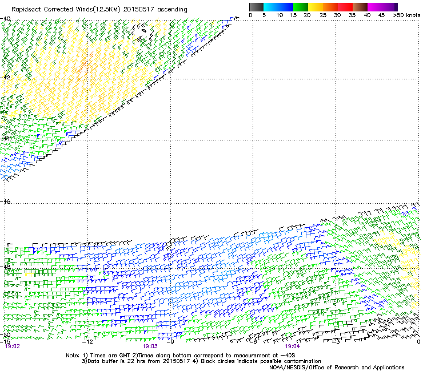Image resolution: width=423 pixels, height=371 pixels.
Task: Pick the orange 25-30 knots color band
Action: 330,7
